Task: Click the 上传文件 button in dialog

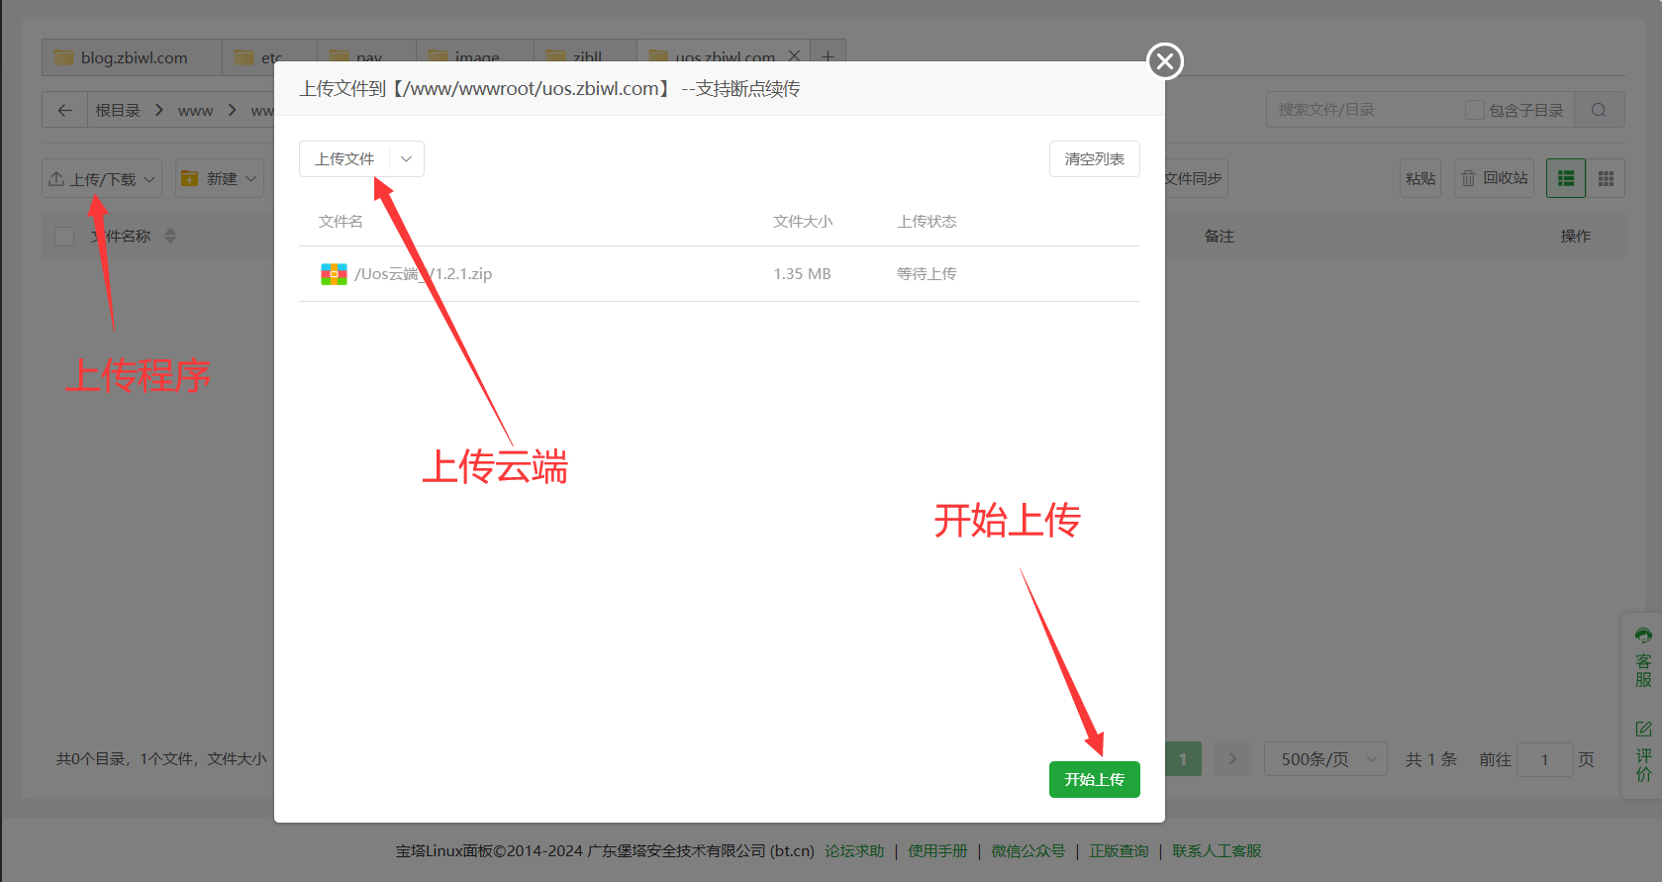Action: [344, 158]
